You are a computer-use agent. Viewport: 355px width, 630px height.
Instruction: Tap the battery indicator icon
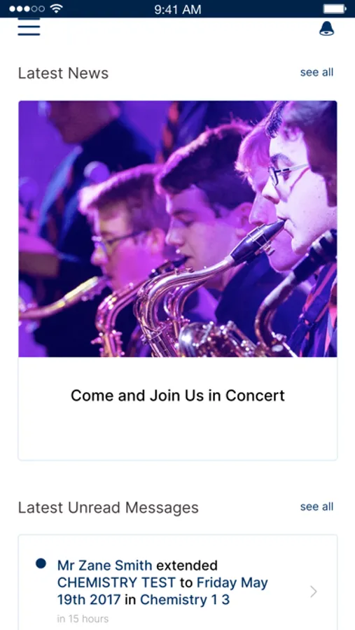[335, 8]
